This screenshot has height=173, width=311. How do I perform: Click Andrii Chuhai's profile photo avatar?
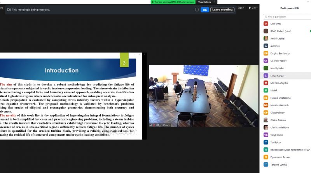(266, 38)
